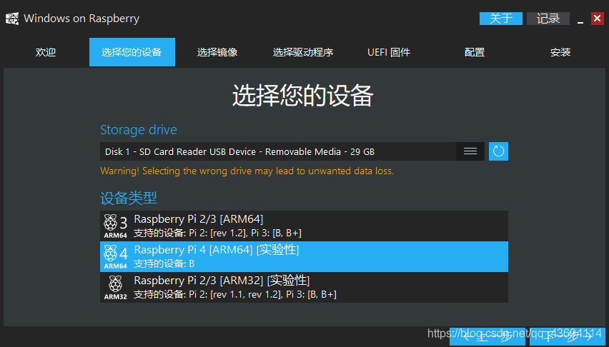Click the Raspberry ARM32 logo icon
The height and width of the screenshot is (347, 609).
[x=115, y=287]
